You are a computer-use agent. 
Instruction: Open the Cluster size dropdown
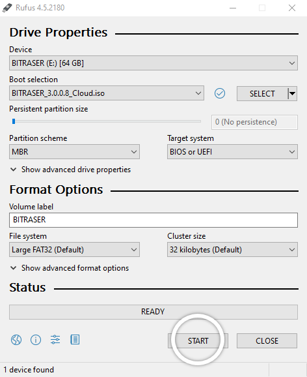[x=232, y=250]
